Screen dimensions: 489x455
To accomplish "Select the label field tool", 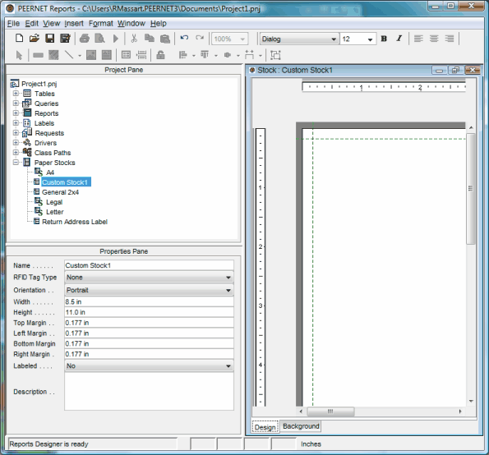I will (x=38, y=56).
